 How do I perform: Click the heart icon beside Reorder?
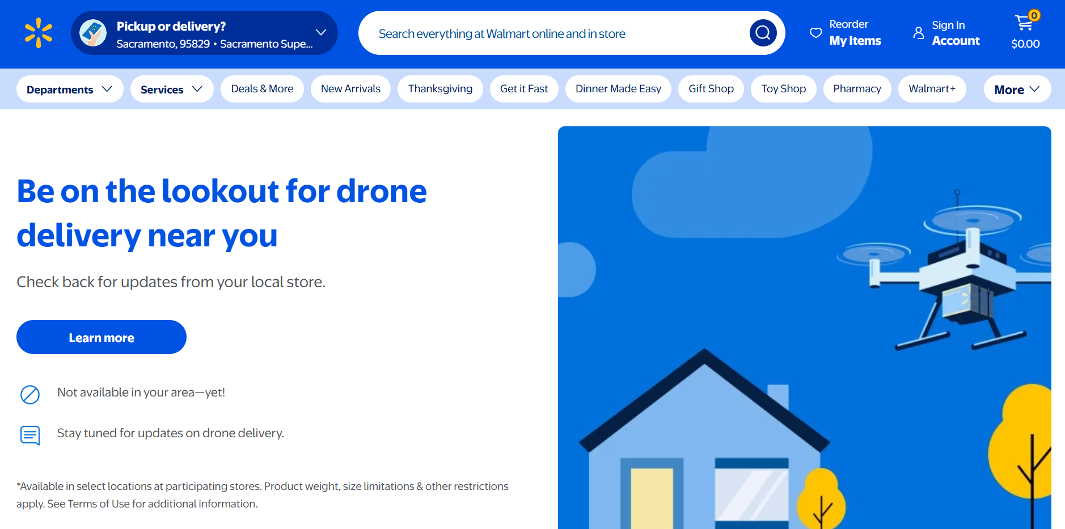[x=815, y=33]
